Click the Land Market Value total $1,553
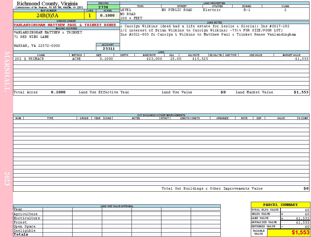311x237 pixels. [x=301, y=92]
